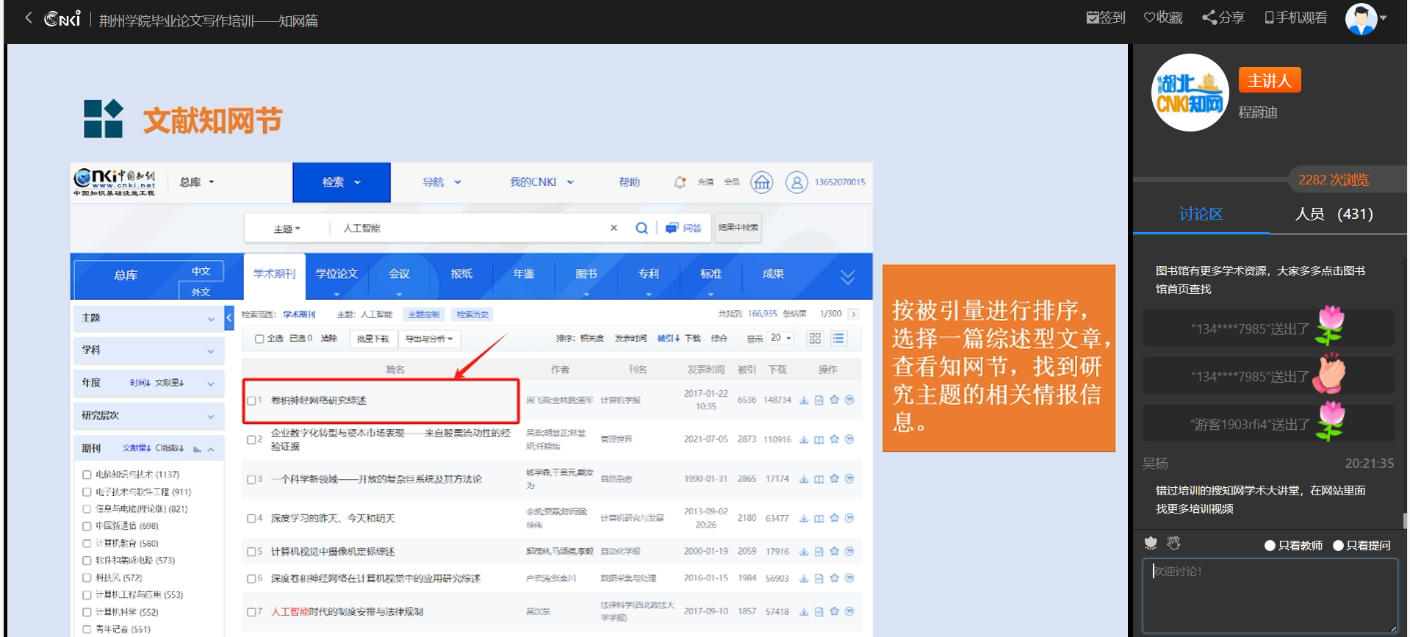Select 外文 language option
Image resolution: width=1410 pixels, height=637 pixels.
(x=201, y=292)
